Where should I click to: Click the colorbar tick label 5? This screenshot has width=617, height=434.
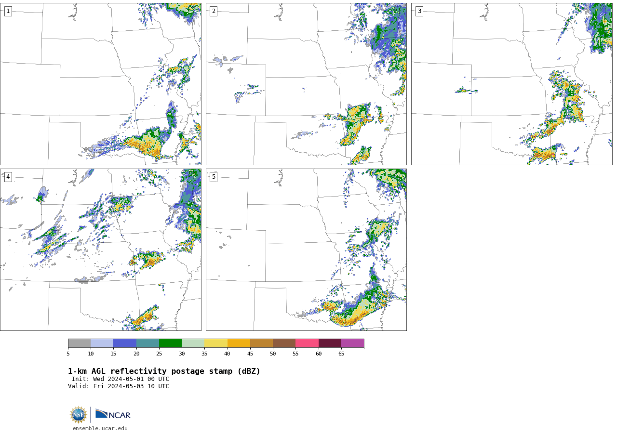[x=68, y=354]
